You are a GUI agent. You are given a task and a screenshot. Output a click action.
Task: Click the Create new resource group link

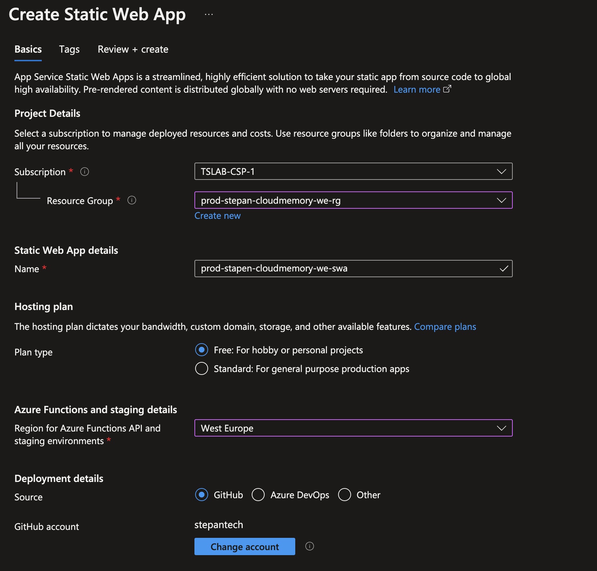[x=217, y=216]
